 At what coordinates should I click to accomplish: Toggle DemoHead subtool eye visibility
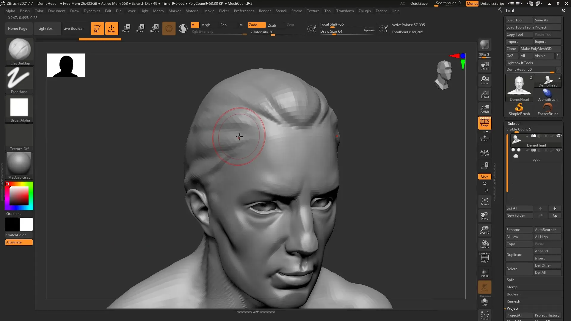click(559, 136)
